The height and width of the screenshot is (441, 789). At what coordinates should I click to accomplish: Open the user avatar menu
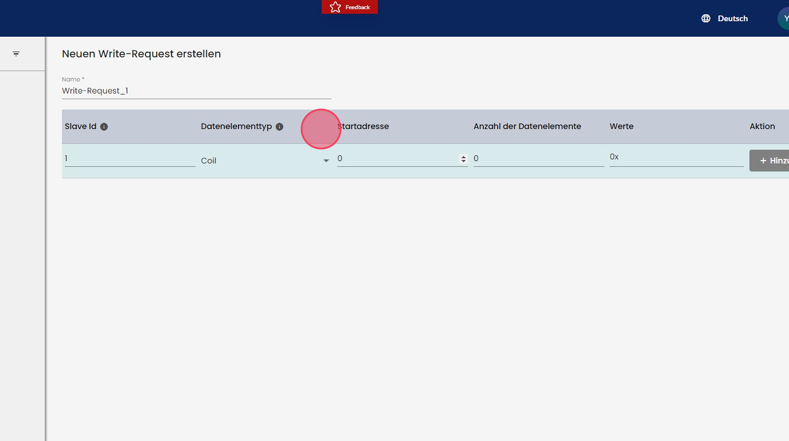[784, 18]
